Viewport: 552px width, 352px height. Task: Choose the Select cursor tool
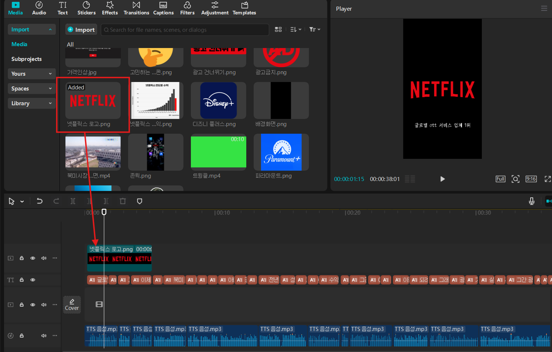[x=11, y=201]
